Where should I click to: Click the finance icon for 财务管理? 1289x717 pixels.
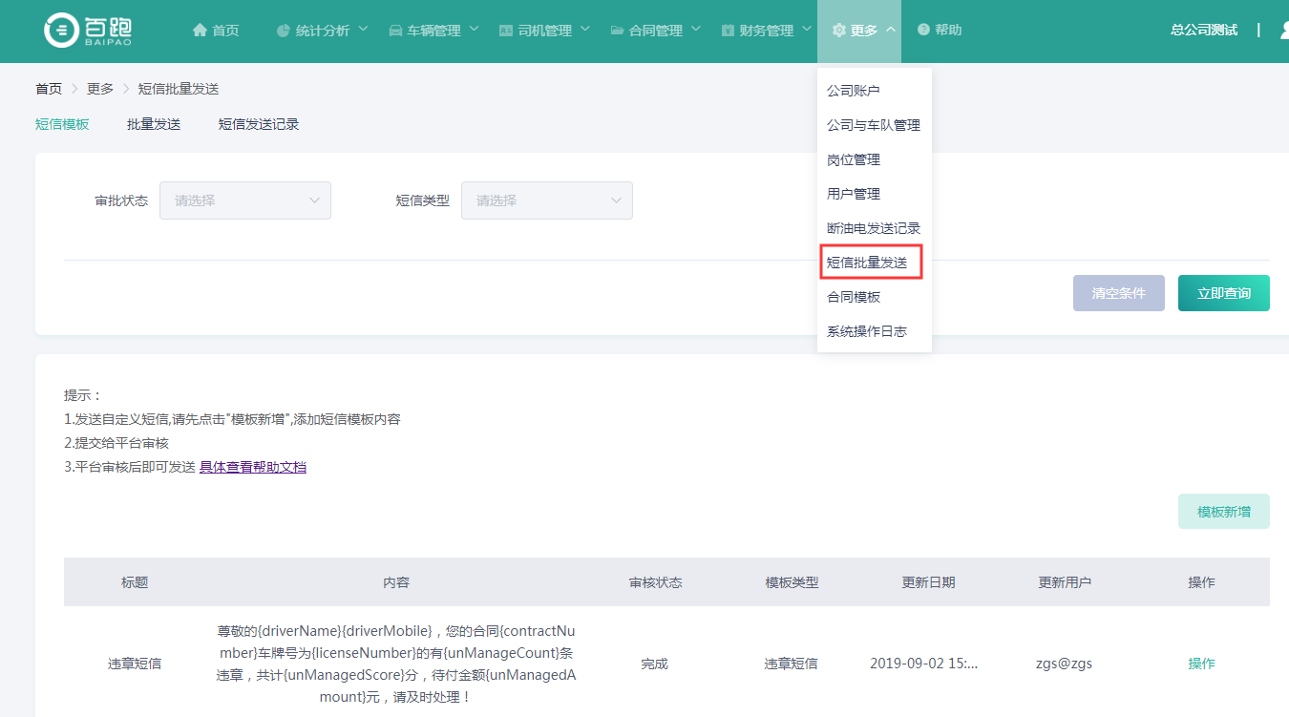729,31
